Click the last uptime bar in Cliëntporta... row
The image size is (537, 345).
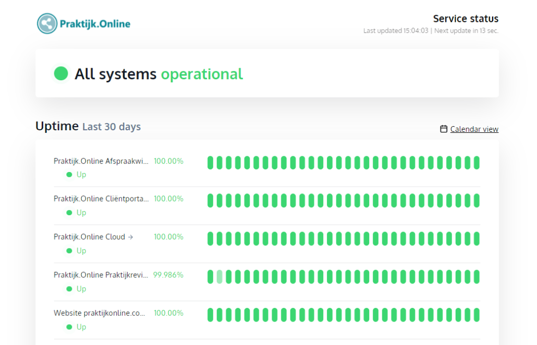tap(477, 201)
